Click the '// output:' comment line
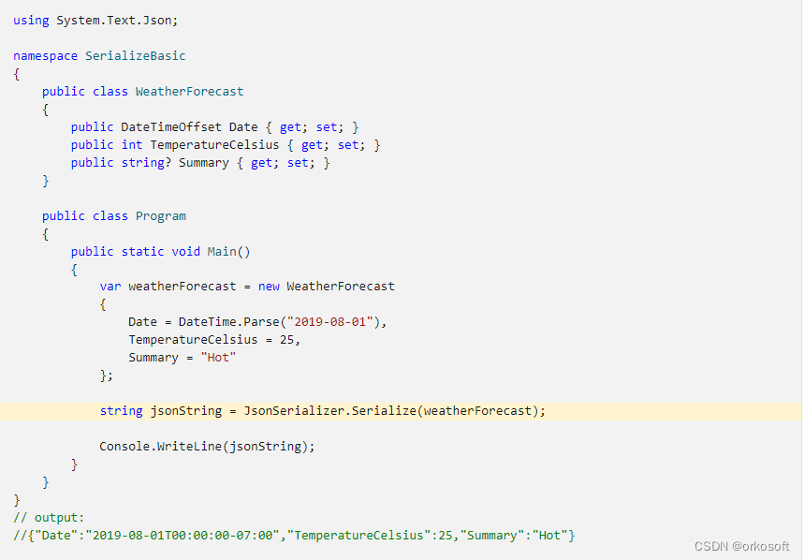Image resolution: width=804 pixels, height=560 pixels. tap(49, 518)
